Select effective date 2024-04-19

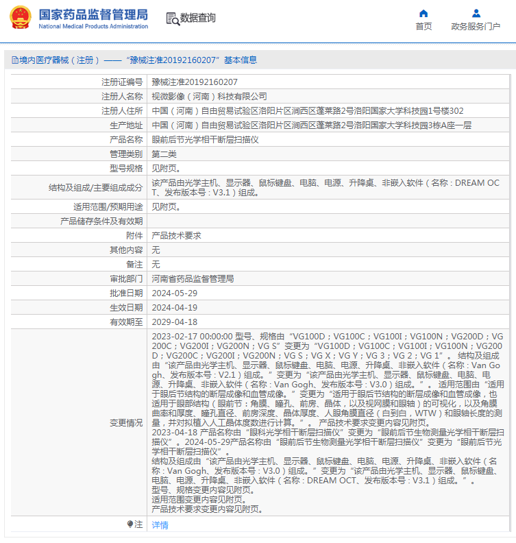175,308
